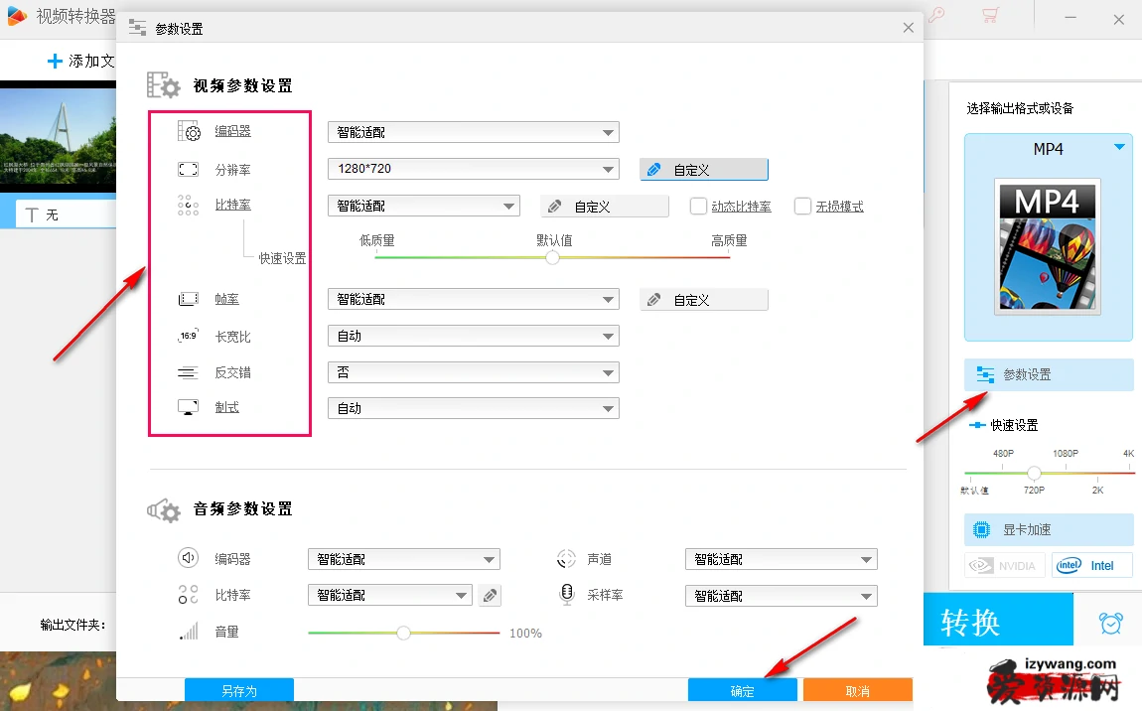The width and height of the screenshot is (1142, 711).
Task: Click the pencil icon beside audio bitrate
Action: (490, 596)
